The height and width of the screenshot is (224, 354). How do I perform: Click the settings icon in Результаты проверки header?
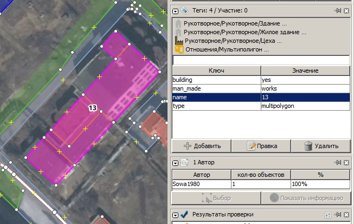[328, 215]
